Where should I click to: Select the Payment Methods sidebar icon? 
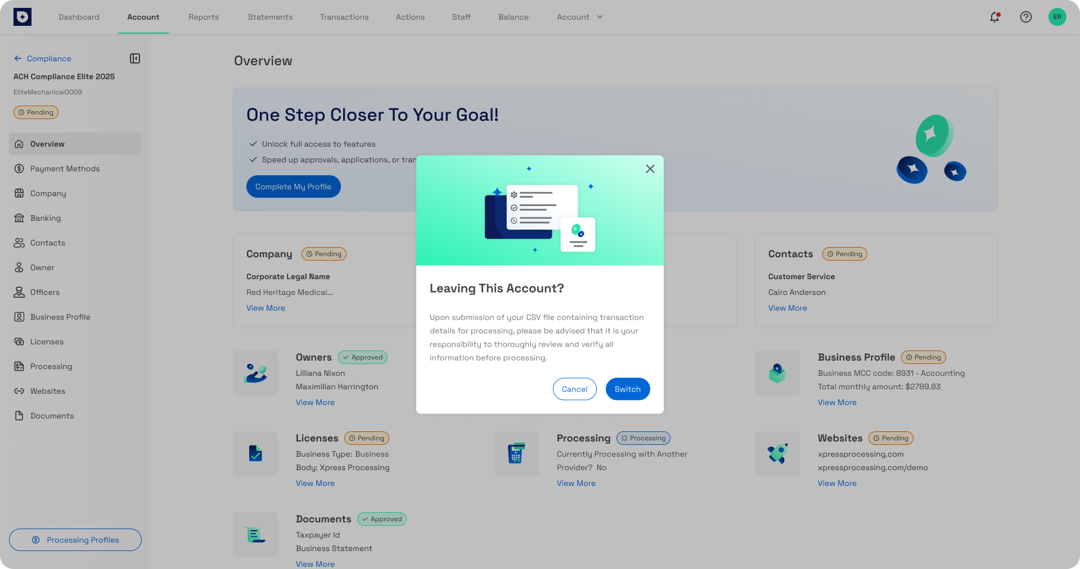pyautogui.click(x=19, y=169)
